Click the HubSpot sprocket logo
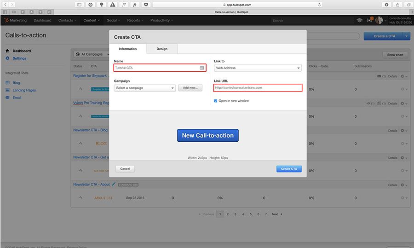Image resolution: width=414 pixels, height=248 pixels. click(x=6, y=20)
